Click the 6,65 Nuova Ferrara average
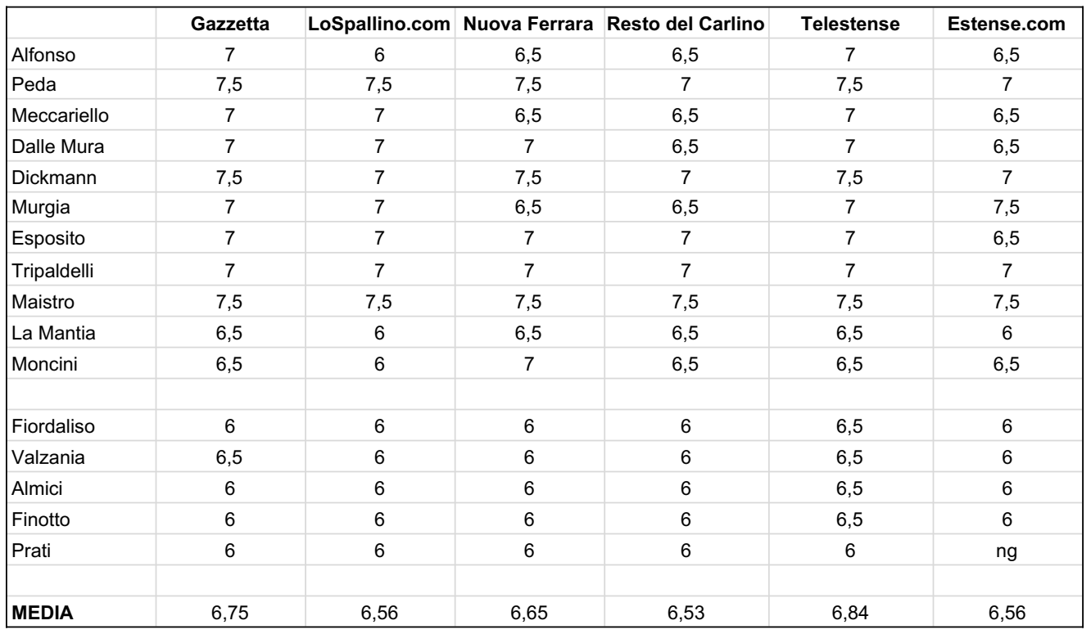This screenshot has width=1091, height=634. 529,613
